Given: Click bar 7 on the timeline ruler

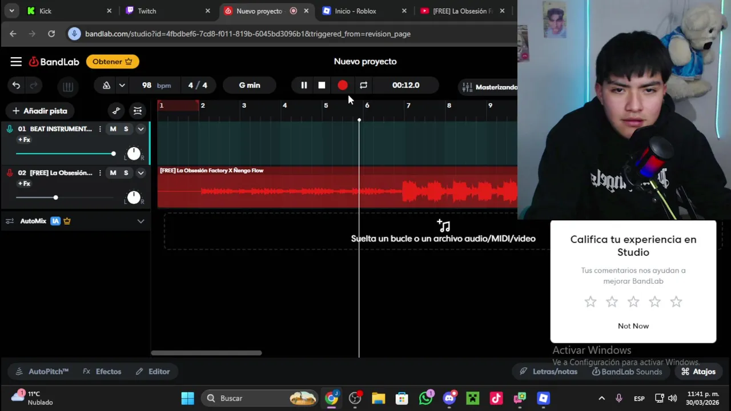Looking at the screenshot, I should click(x=408, y=106).
